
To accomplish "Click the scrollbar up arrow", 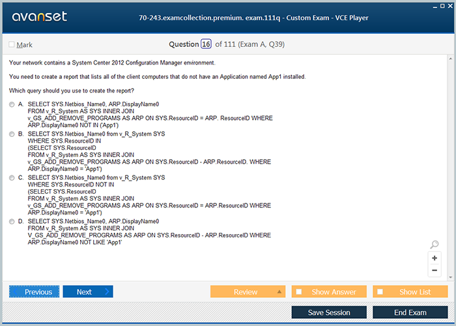I will tap(451, 59).
